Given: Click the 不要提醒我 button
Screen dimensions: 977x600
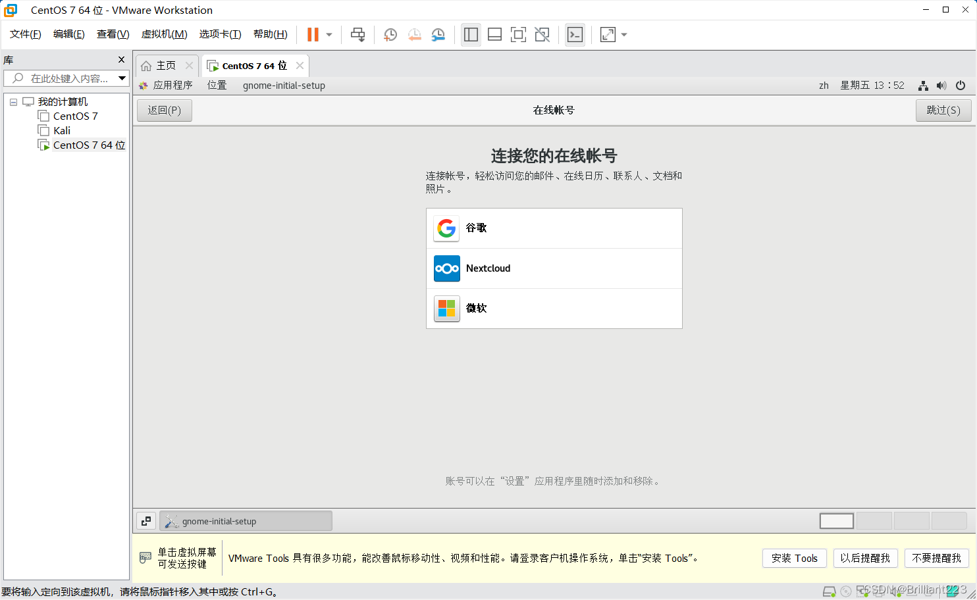Looking at the screenshot, I should pos(937,558).
